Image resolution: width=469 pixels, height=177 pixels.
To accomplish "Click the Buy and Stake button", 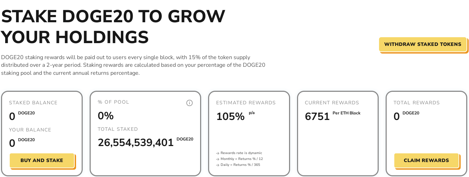I will 42,160.
